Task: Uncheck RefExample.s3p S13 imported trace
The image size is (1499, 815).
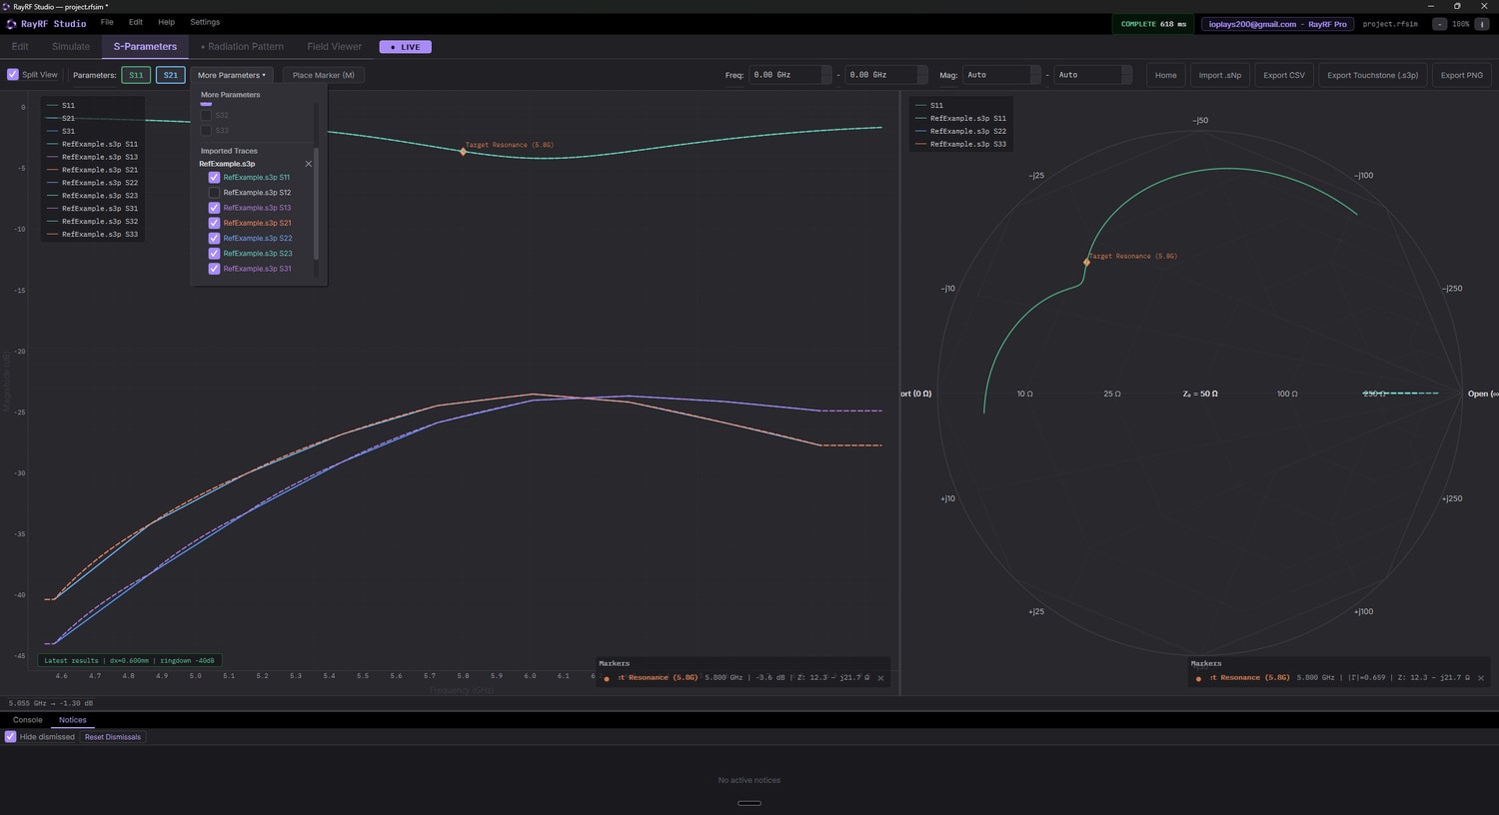Action: [x=214, y=208]
